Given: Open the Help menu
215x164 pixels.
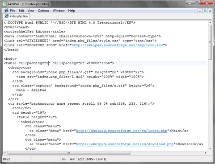Looking at the screenshot, I should coord(72,11).
